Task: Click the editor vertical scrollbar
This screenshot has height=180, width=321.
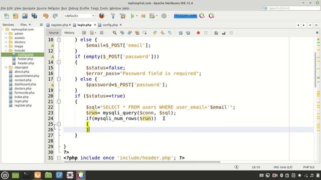Action: click(x=315, y=70)
